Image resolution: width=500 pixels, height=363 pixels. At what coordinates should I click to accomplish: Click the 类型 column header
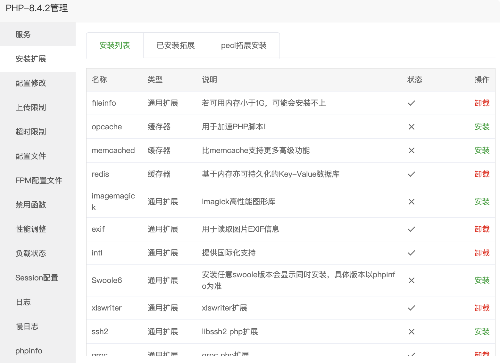[155, 80]
